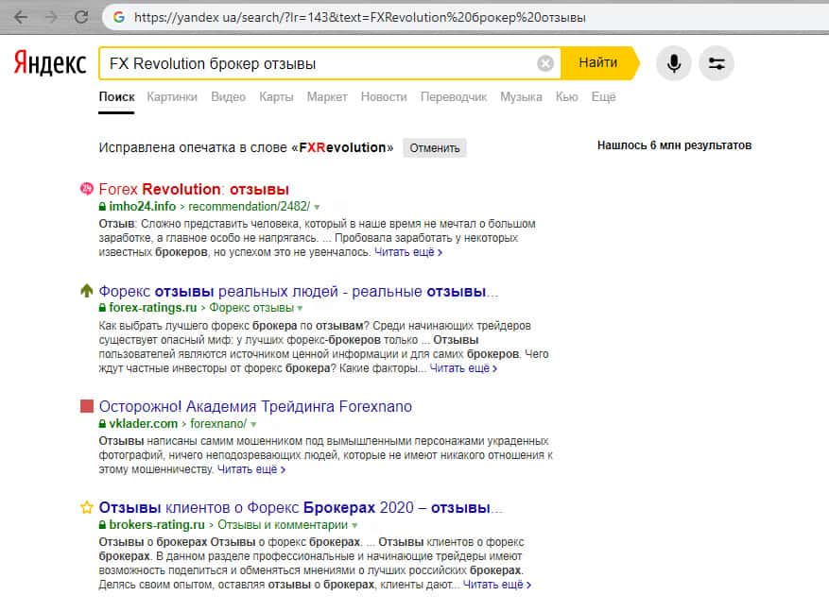Click the forexnano/ breadcrumb link

(218, 423)
